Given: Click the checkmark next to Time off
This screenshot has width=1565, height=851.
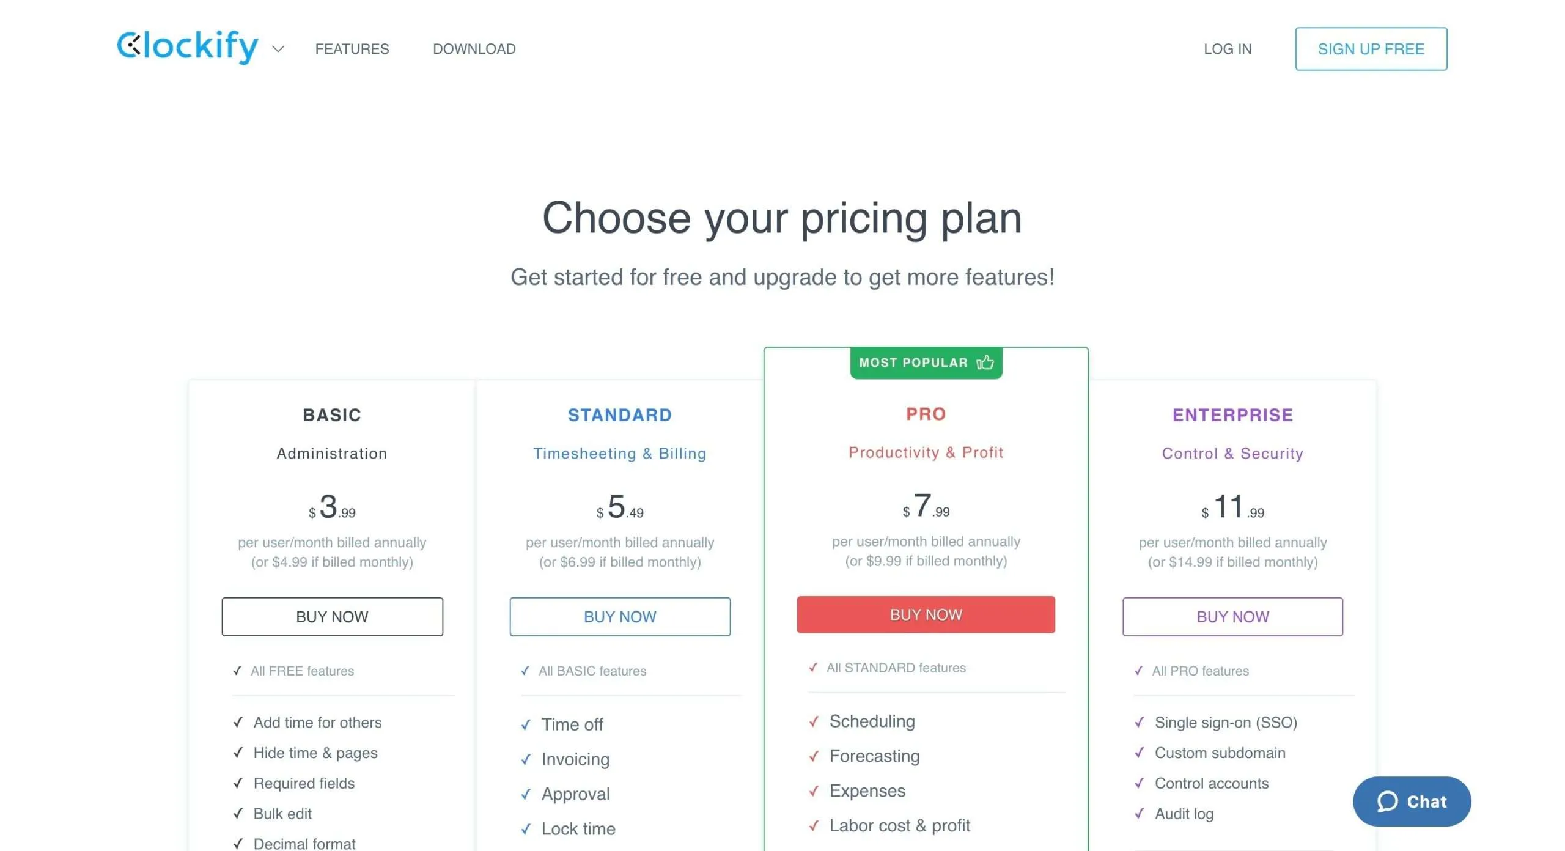Looking at the screenshot, I should tap(526, 724).
